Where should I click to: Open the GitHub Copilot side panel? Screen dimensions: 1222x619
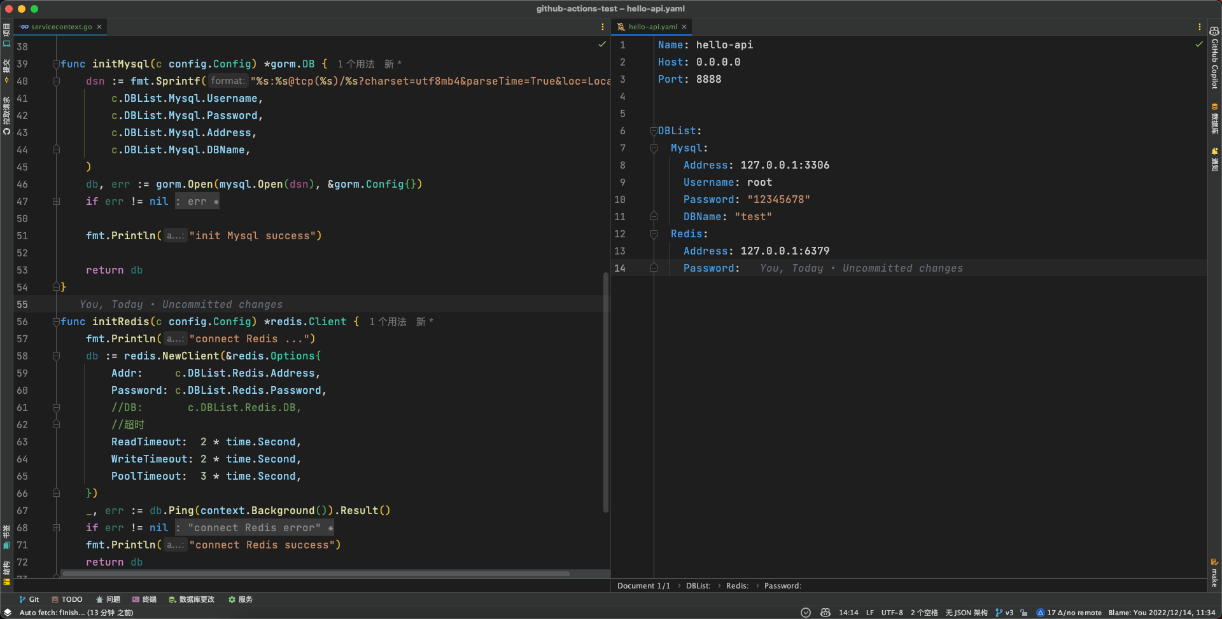[x=1214, y=58]
